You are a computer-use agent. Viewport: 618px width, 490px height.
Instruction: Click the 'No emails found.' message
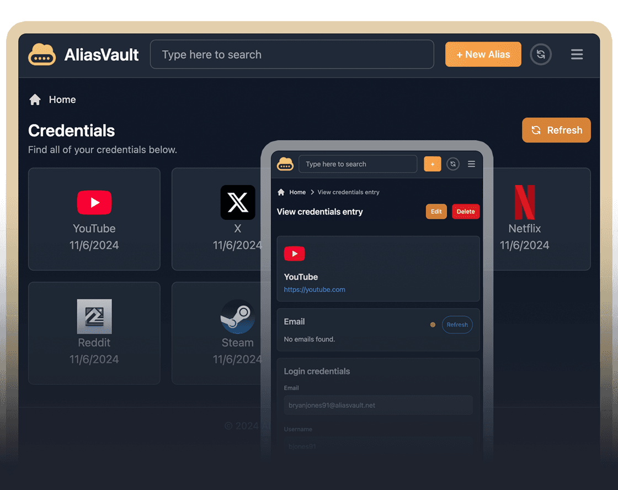tap(310, 339)
